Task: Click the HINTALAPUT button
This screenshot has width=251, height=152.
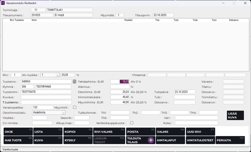Action: (170, 140)
